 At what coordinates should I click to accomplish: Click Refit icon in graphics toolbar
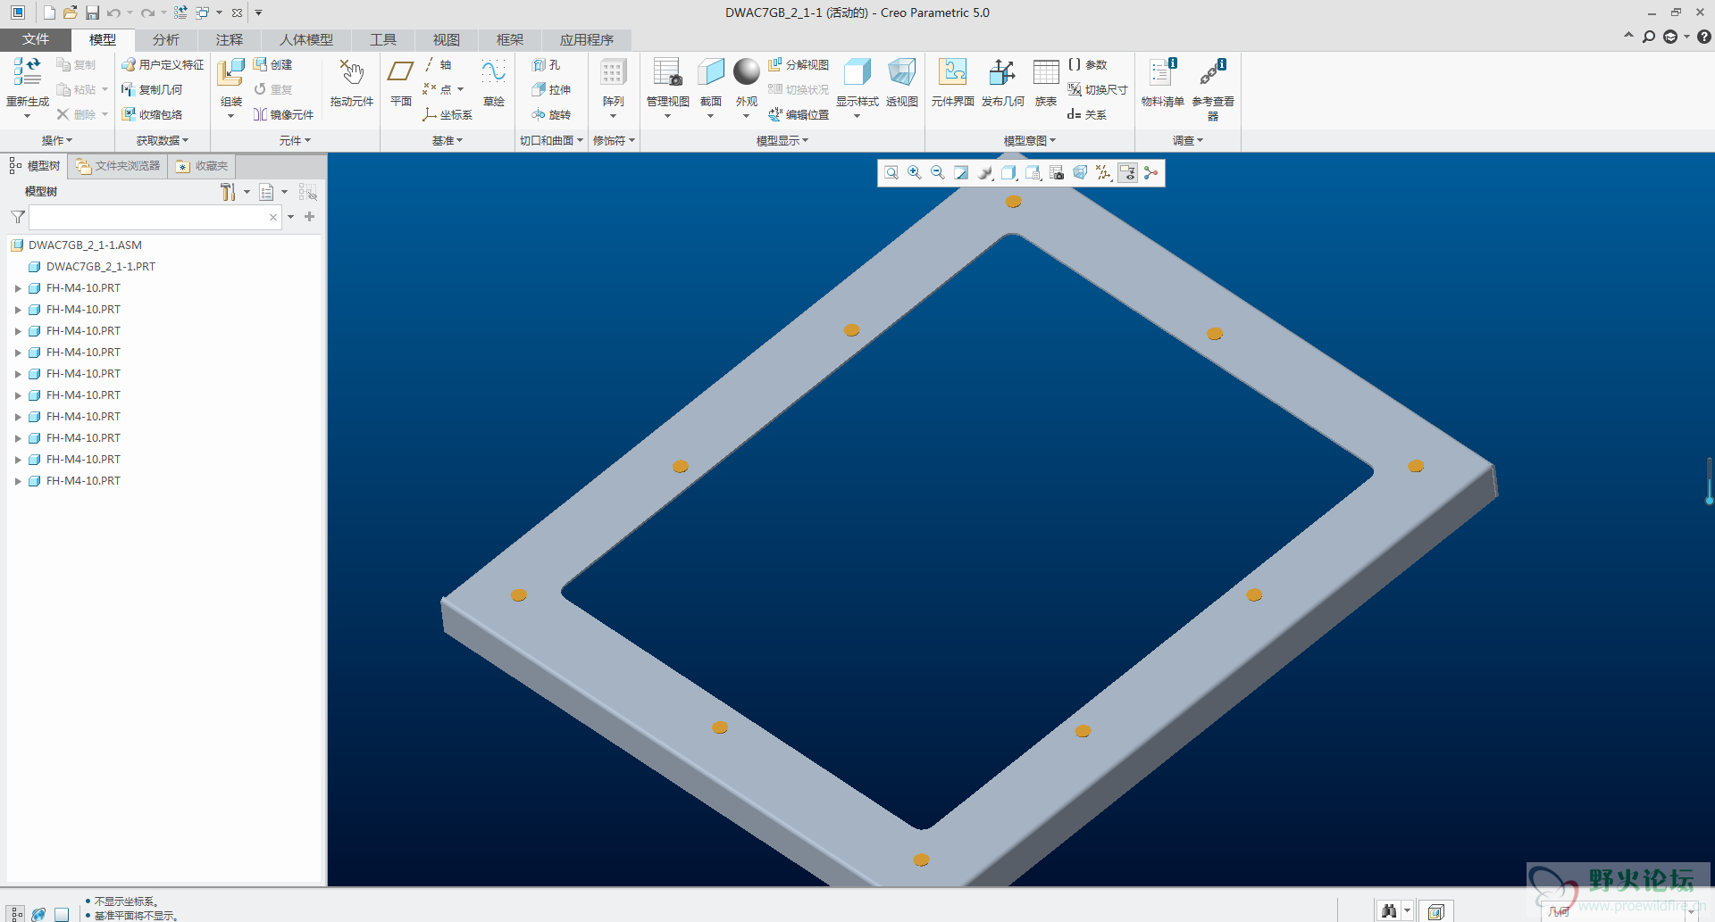click(891, 173)
